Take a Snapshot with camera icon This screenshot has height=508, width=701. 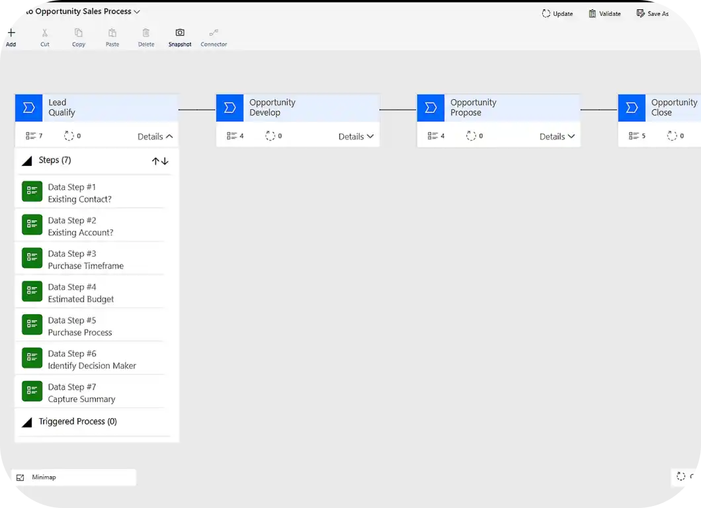180,33
